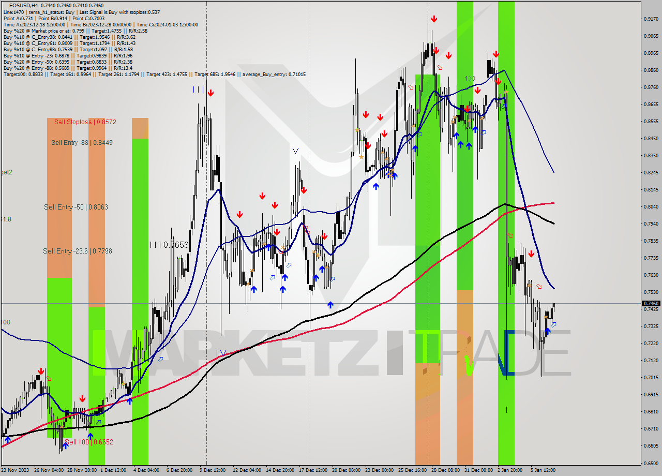Select the 'Sell Entry -88 | 0.8449' label
The height and width of the screenshot is (476, 662).
tap(82, 142)
